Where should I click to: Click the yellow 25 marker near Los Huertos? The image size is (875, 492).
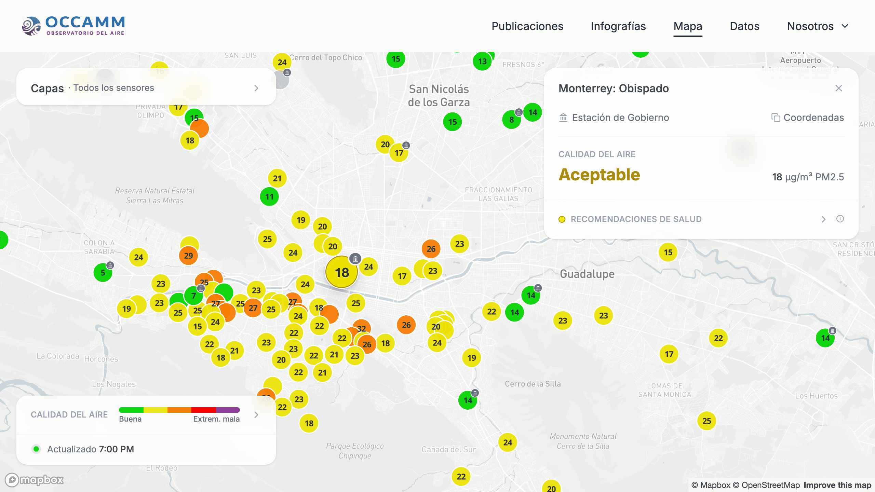click(706, 421)
